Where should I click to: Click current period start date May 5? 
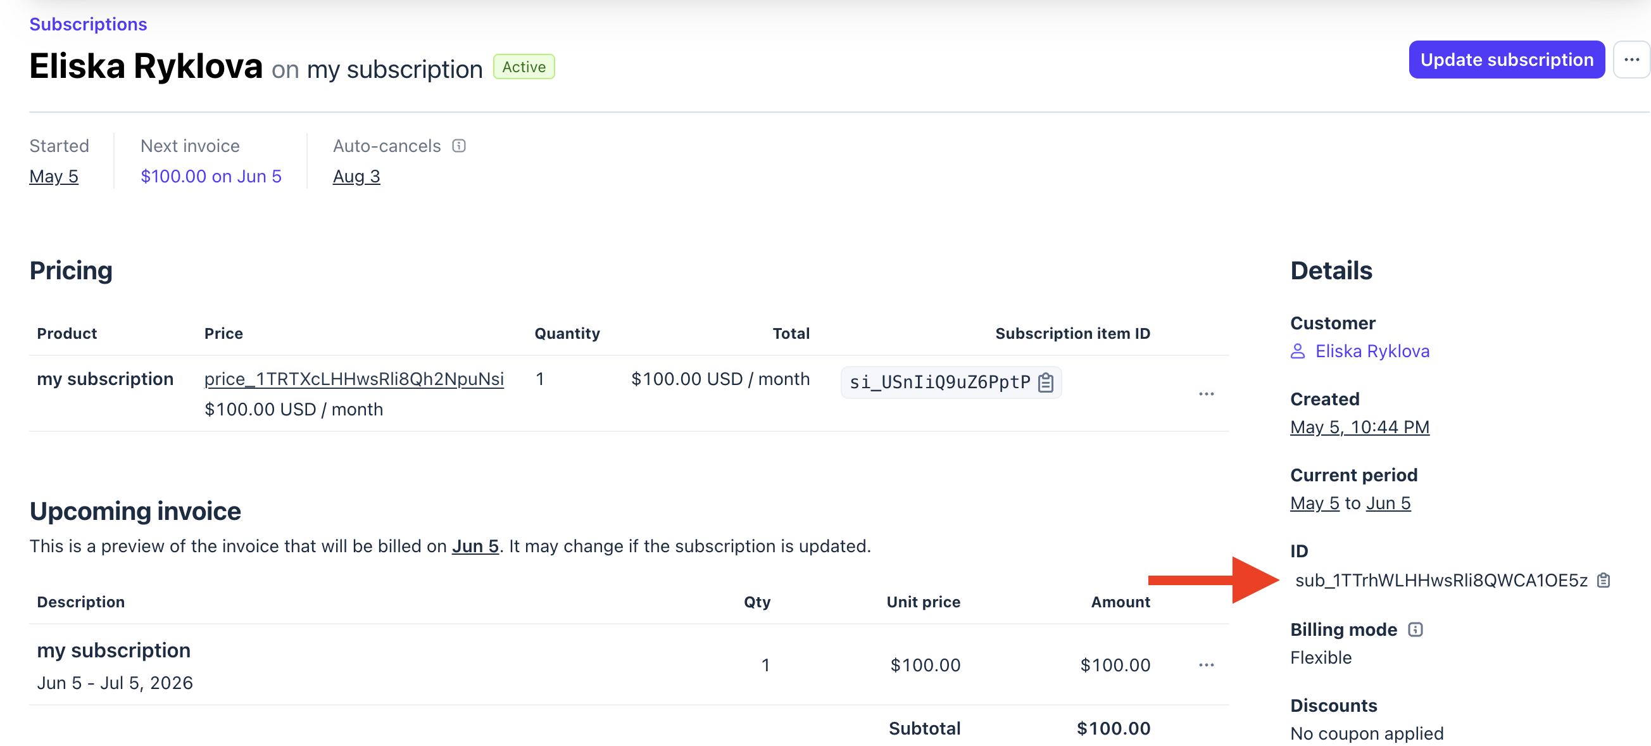(x=1314, y=503)
